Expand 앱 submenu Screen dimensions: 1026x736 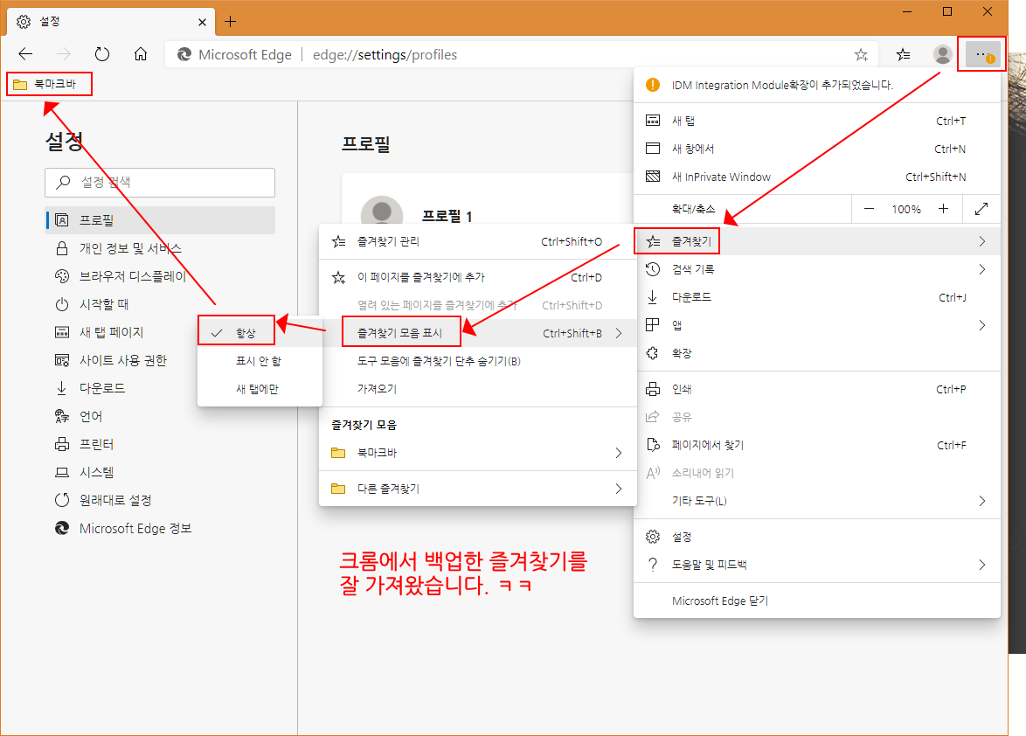pos(816,325)
